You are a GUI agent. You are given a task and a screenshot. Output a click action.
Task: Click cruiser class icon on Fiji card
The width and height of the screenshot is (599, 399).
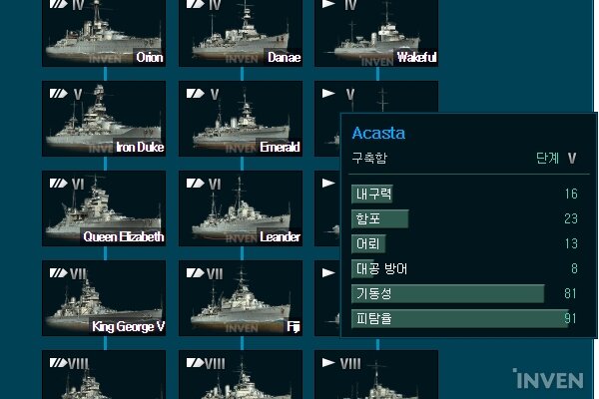pyautogui.click(x=196, y=273)
